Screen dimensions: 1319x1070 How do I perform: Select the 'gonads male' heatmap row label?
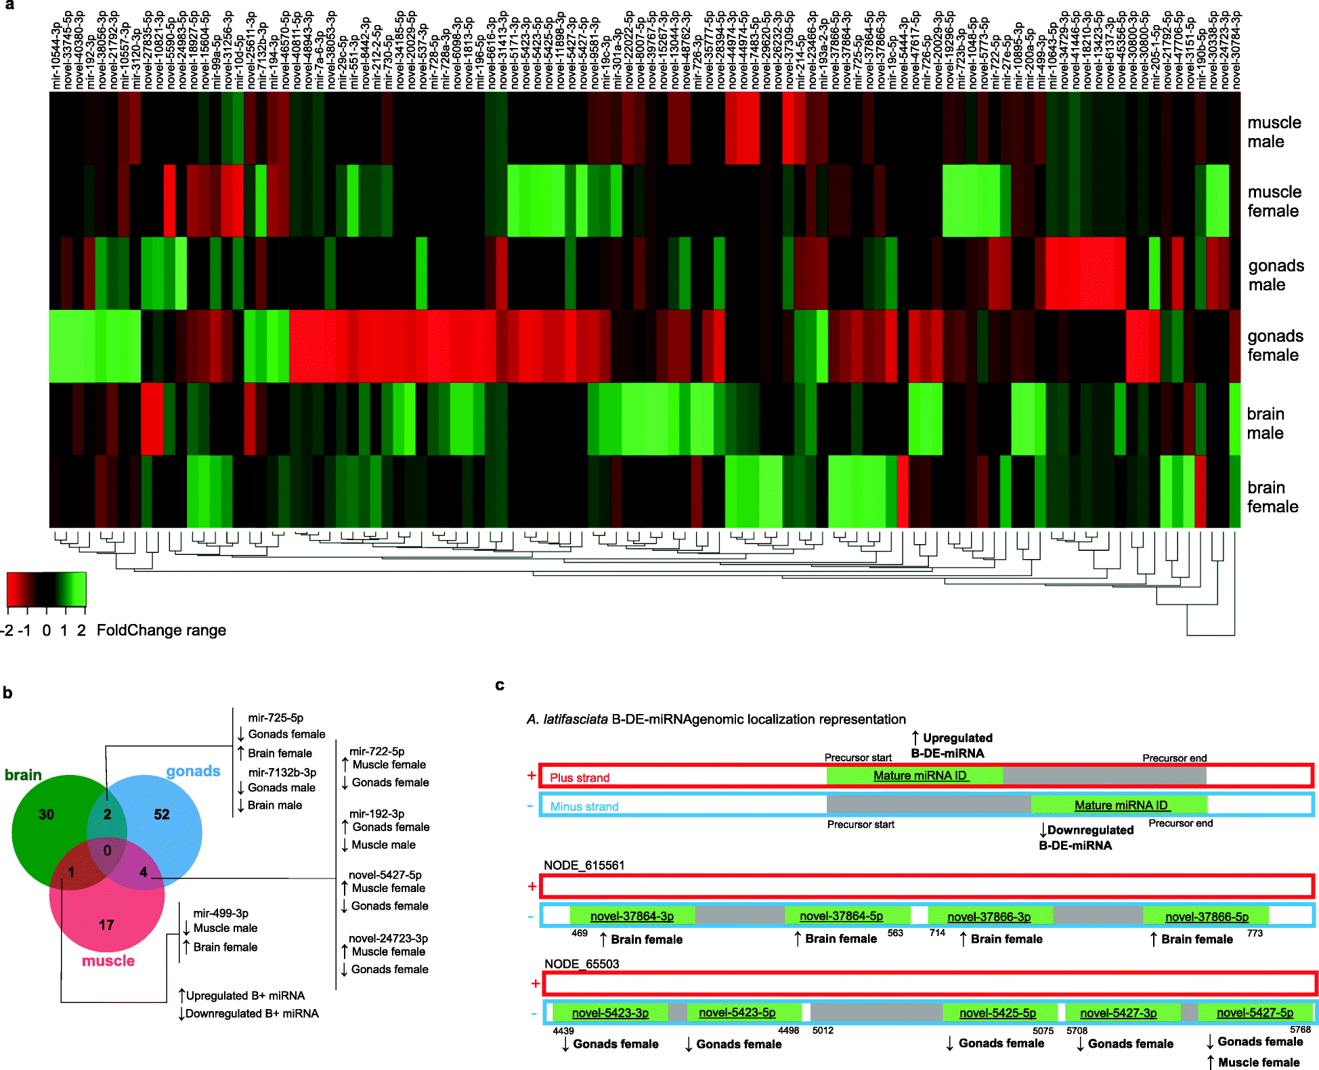coord(1276,275)
